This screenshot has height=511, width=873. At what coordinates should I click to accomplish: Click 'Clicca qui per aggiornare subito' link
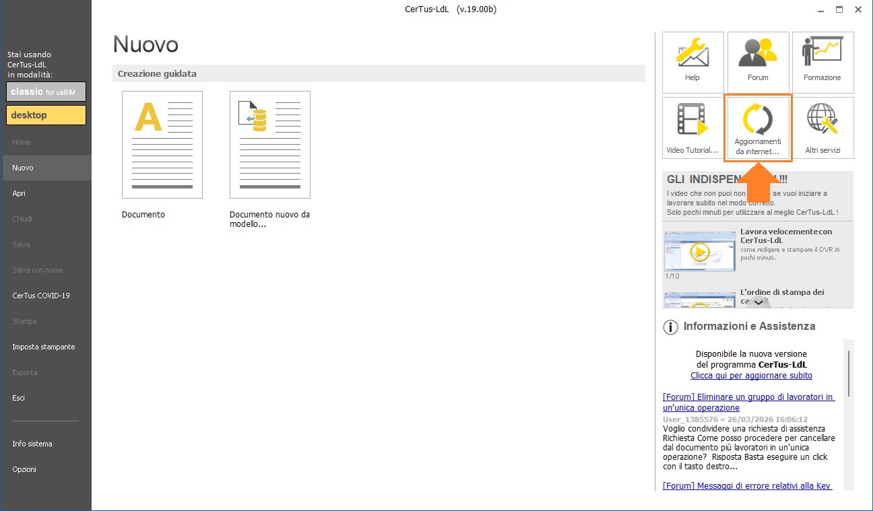click(751, 376)
